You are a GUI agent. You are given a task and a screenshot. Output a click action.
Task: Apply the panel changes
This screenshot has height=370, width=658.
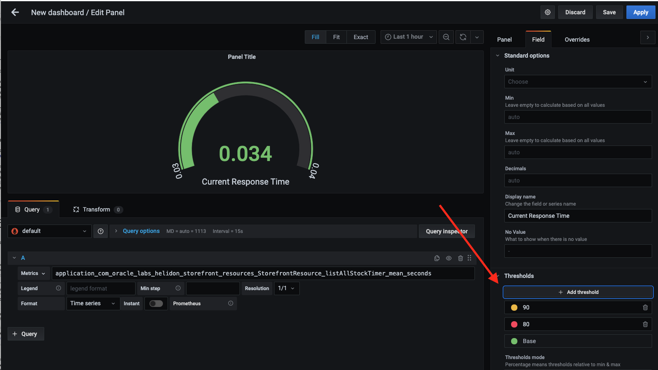641,12
